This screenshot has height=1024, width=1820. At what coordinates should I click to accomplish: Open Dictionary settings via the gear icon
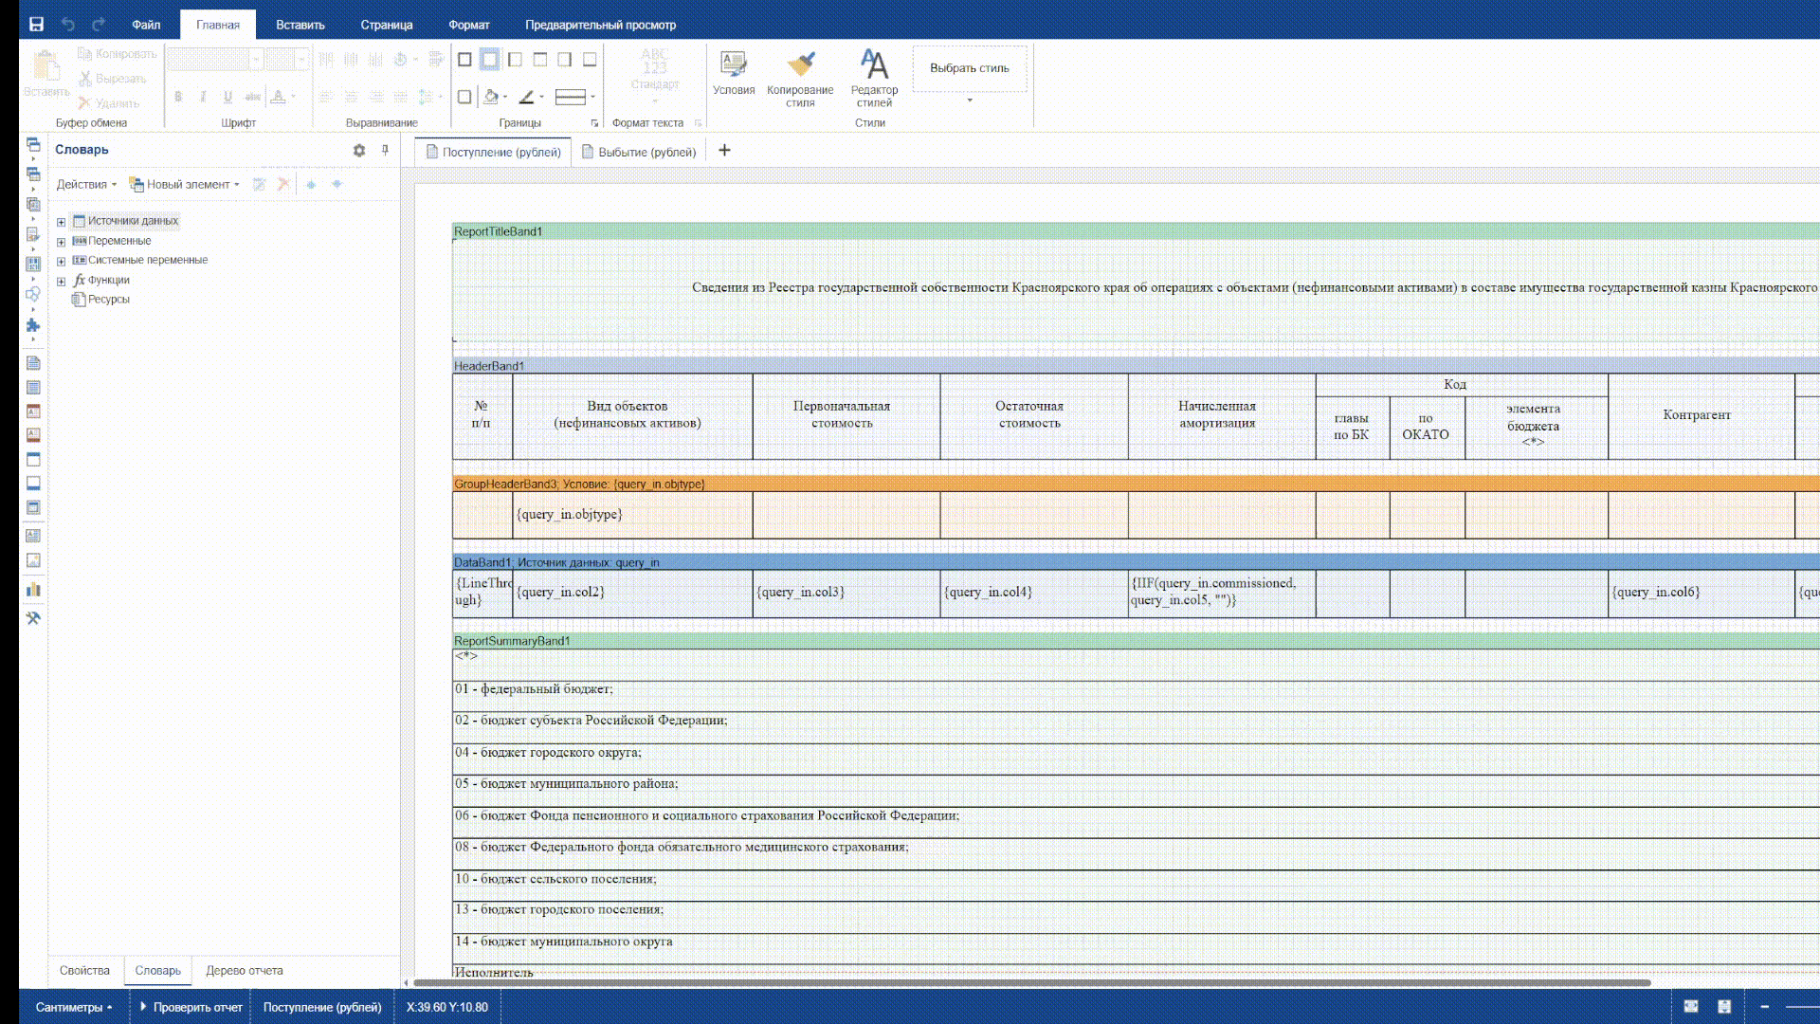point(359,150)
